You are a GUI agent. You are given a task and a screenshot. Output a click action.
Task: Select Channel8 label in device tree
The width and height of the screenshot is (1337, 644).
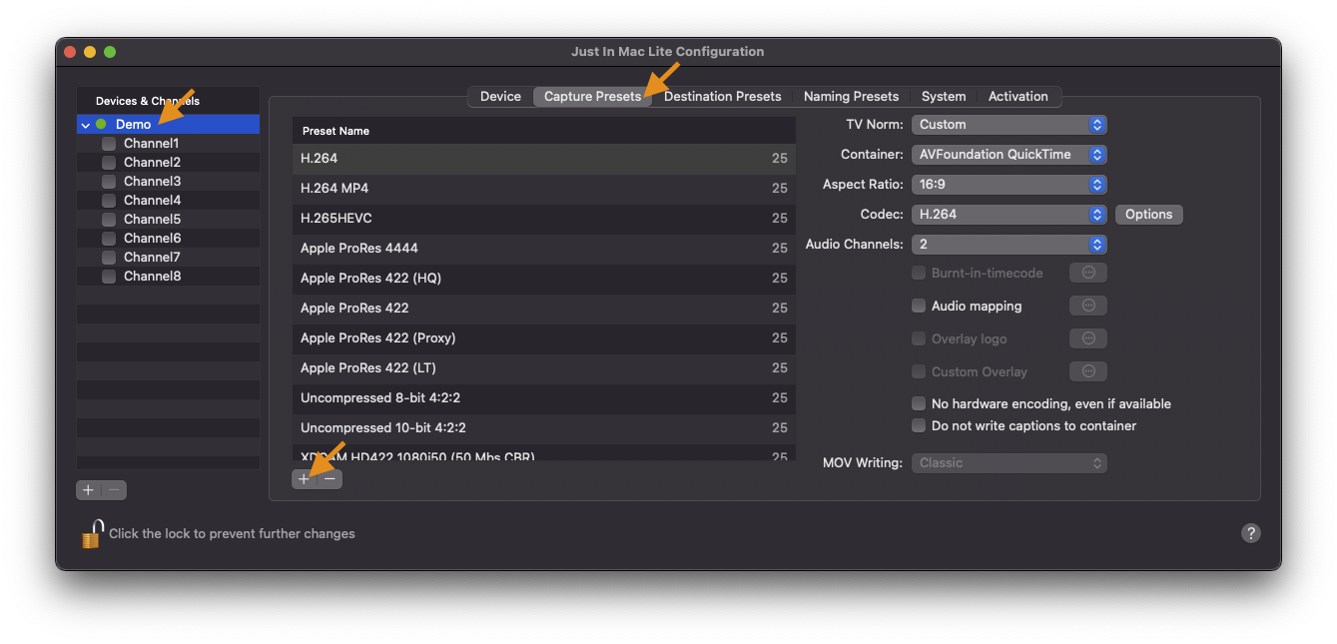[152, 277]
